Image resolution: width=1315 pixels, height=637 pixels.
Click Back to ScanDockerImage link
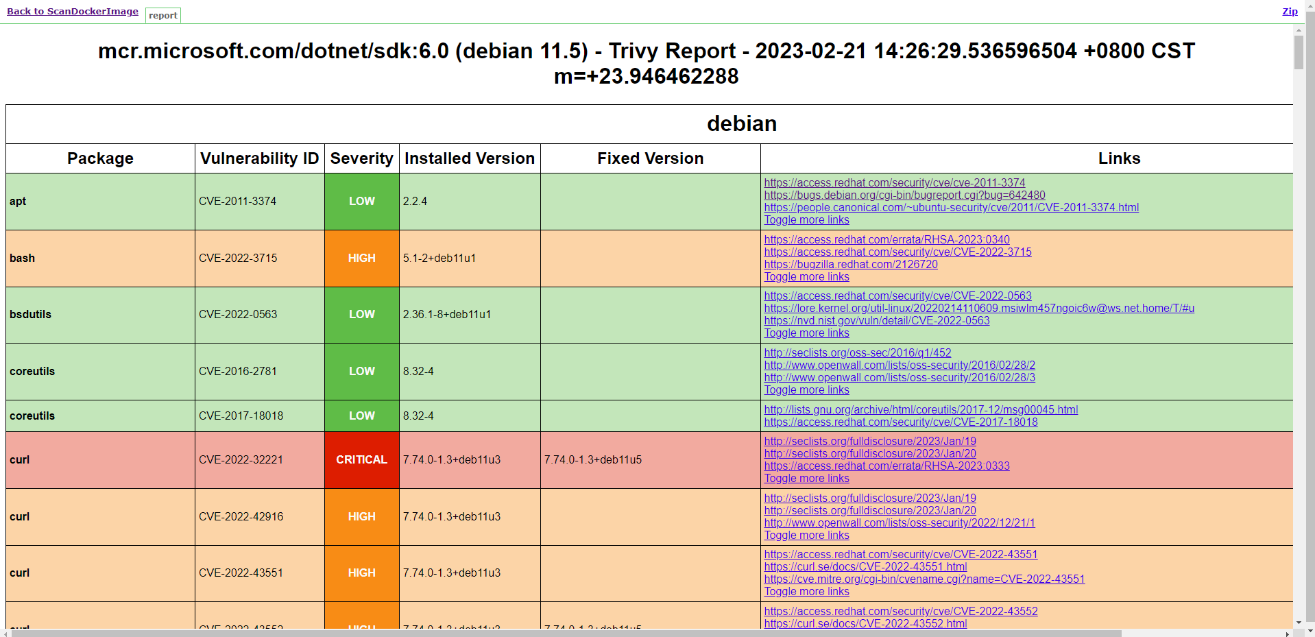[73, 11]
